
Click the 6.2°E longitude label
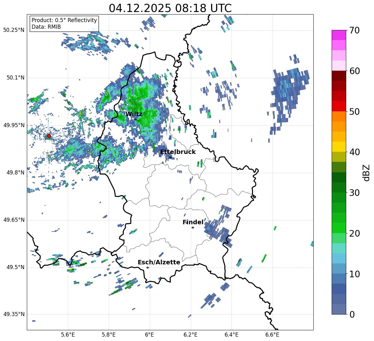pyautogui.click(x=190, y=335)
